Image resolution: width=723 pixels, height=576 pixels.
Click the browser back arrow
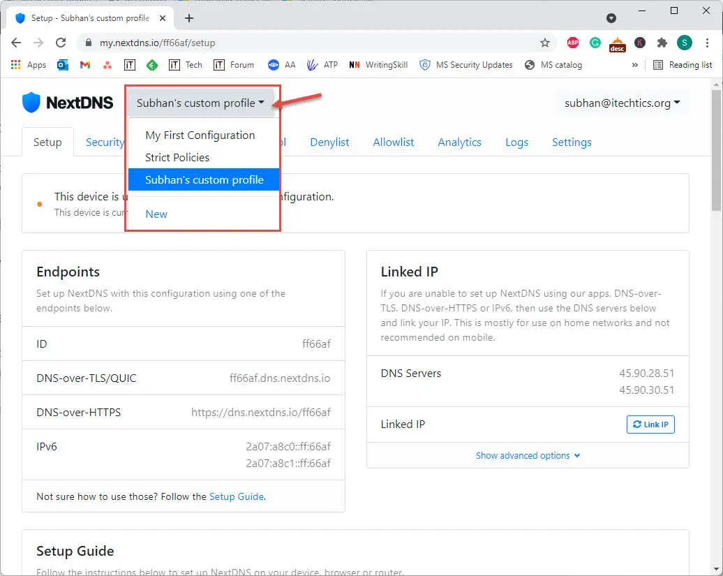point(16,43)
